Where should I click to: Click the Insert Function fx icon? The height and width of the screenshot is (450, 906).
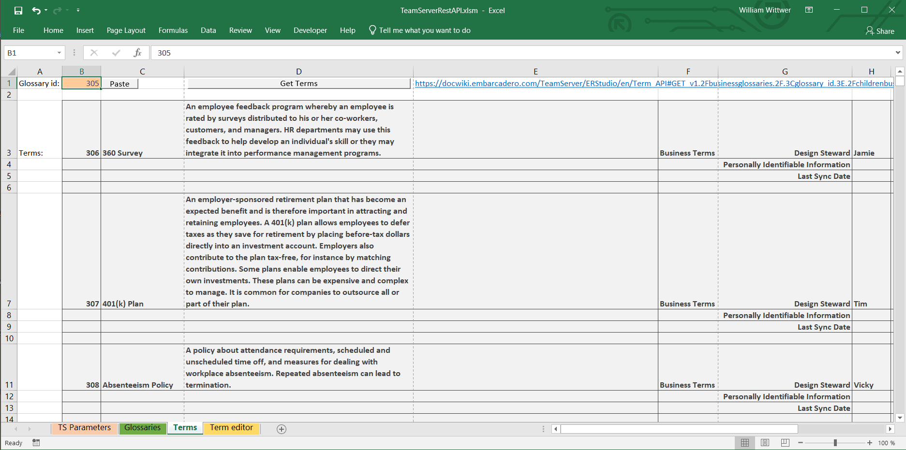pyautogui.click(x=137, y=53)
